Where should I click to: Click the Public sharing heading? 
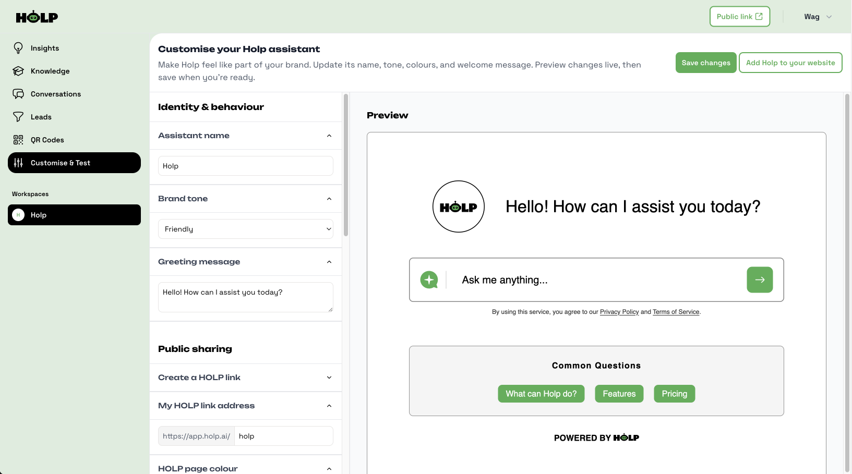coord(195,349)
